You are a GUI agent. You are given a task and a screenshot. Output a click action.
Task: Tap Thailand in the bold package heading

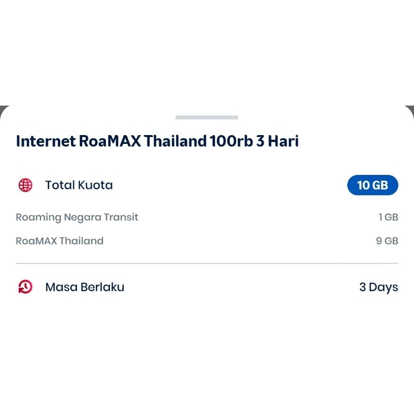(175, 141)
